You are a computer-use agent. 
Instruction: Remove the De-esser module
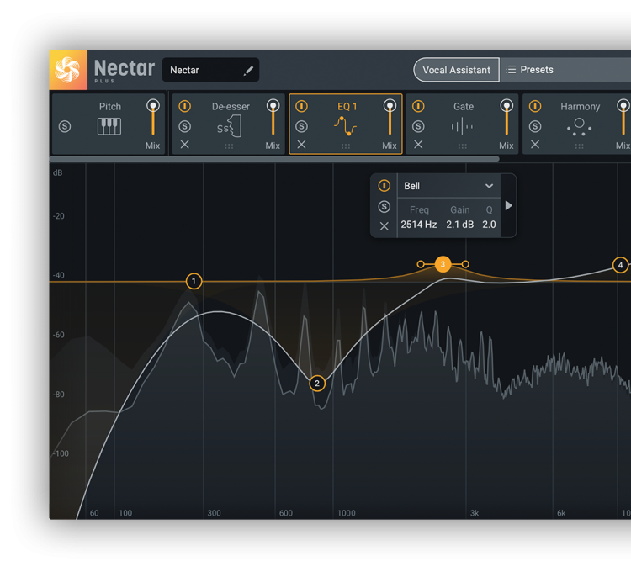click(x=185, y=145)
